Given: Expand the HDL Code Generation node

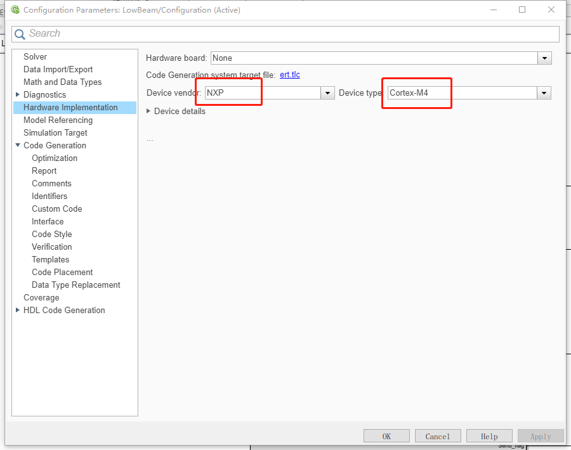Looking at the screenshot, I should click(18, 310).
